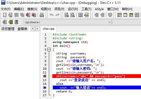Open the 运行[R] menu
The width and height of the screenshot is (141, 99).
click(73, 9)
